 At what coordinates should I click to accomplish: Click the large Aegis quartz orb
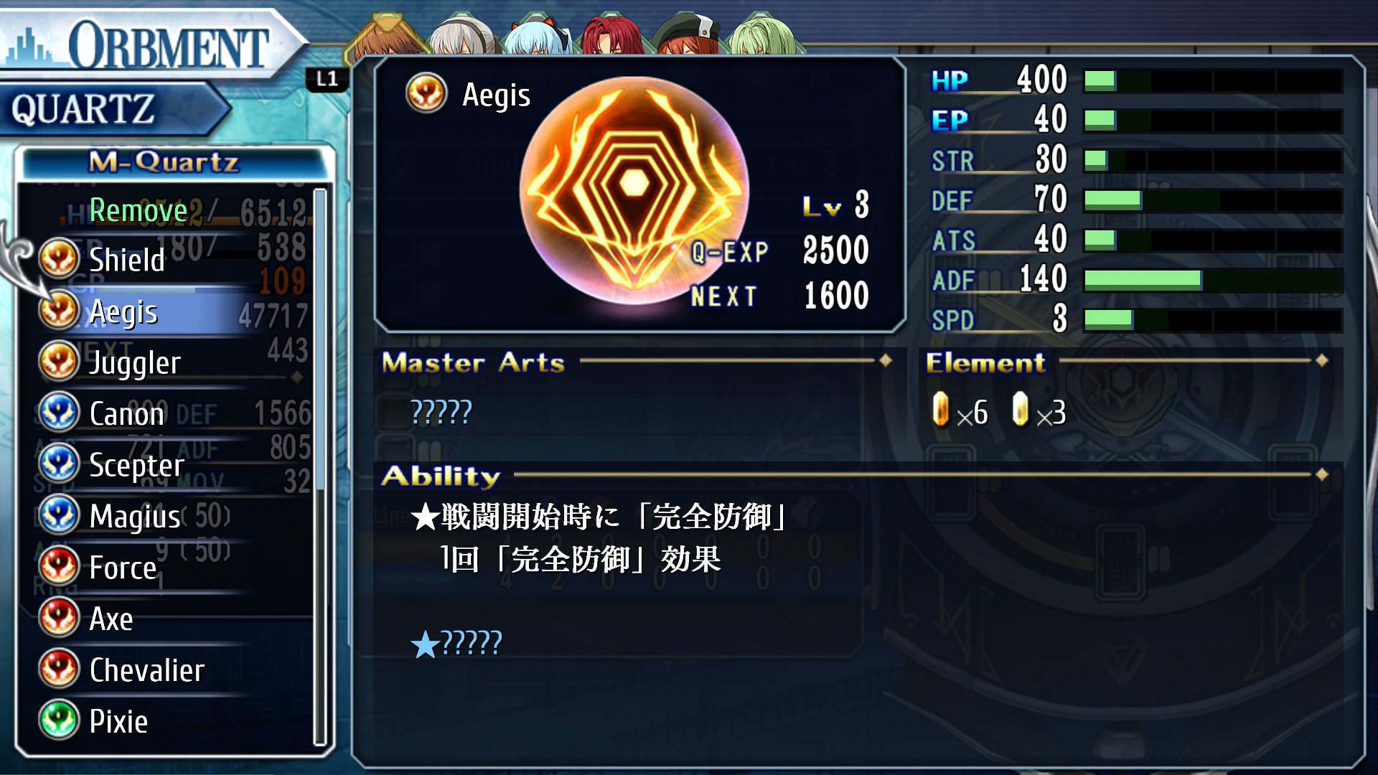pyautogui.click(x=634, y=191)
